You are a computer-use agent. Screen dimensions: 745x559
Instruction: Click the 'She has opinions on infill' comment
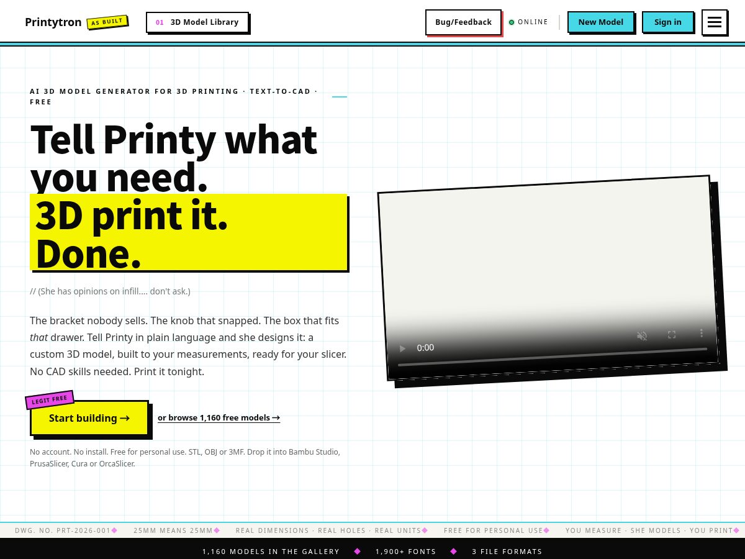coord(110,291)
